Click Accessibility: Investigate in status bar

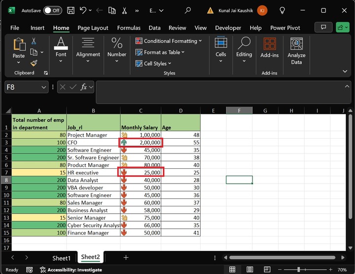click(71, 270)
